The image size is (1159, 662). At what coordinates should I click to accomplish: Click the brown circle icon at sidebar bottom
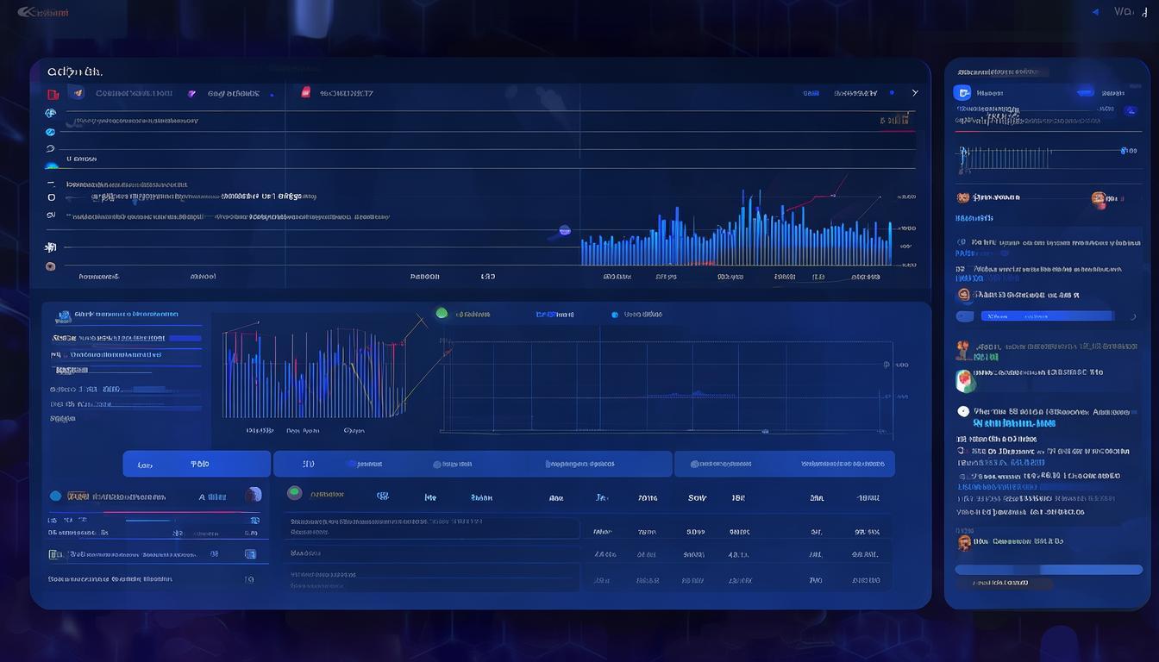click(51, 266)
